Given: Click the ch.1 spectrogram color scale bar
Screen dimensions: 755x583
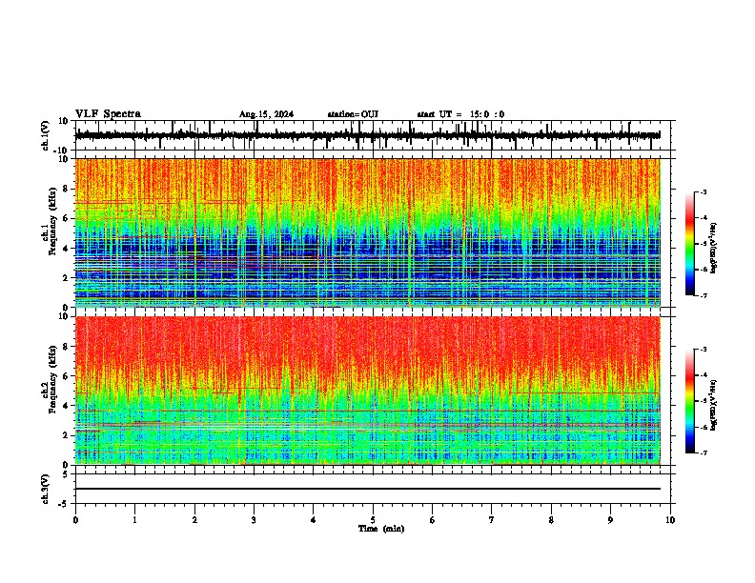Looking at the screenshot, I should pos(690,243).
